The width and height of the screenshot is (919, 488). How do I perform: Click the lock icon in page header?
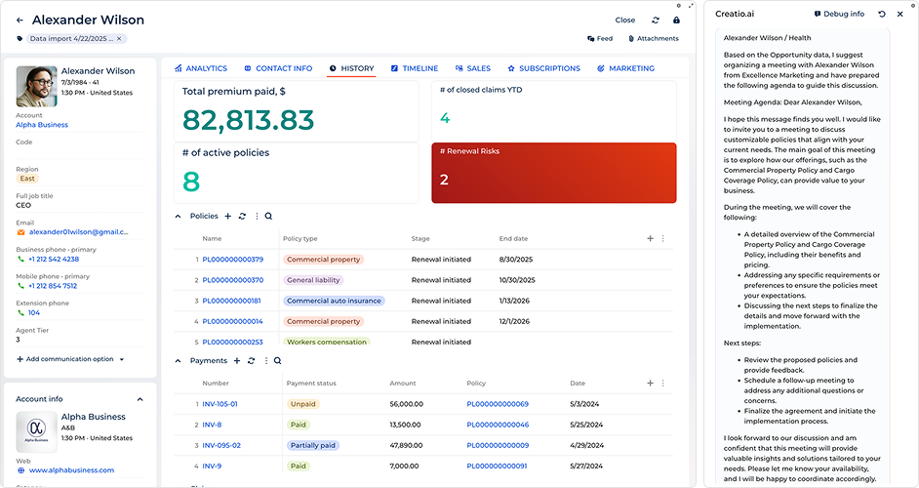tap(677, 20)
